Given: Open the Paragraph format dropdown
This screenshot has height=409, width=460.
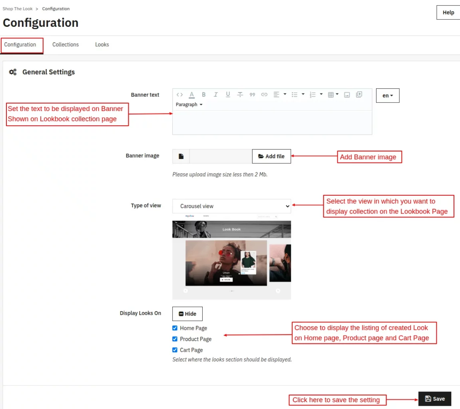Looking at the screenshot, I should click(189, 104).
